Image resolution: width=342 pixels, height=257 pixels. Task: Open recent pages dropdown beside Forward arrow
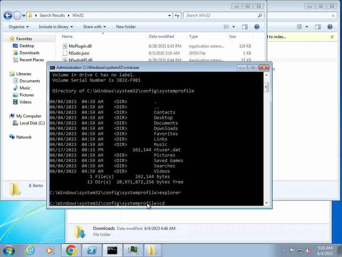coord(24,15)
